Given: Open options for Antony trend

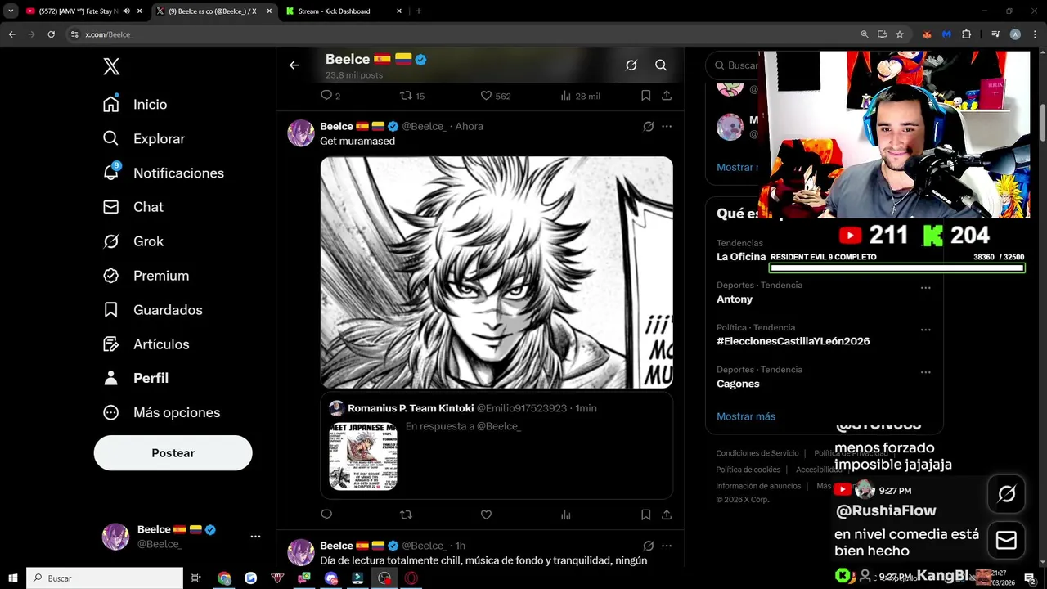Looking at the screenshot, I should point(925,288).
